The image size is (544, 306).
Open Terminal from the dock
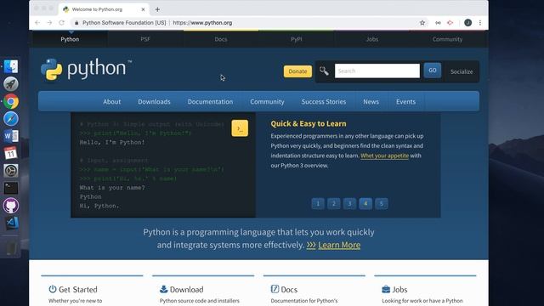11,188
